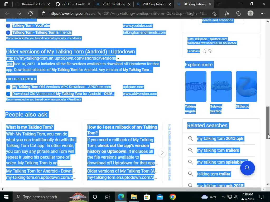
Task: Click the APKPure favicon in Explore Further
Action: (8, 87)
